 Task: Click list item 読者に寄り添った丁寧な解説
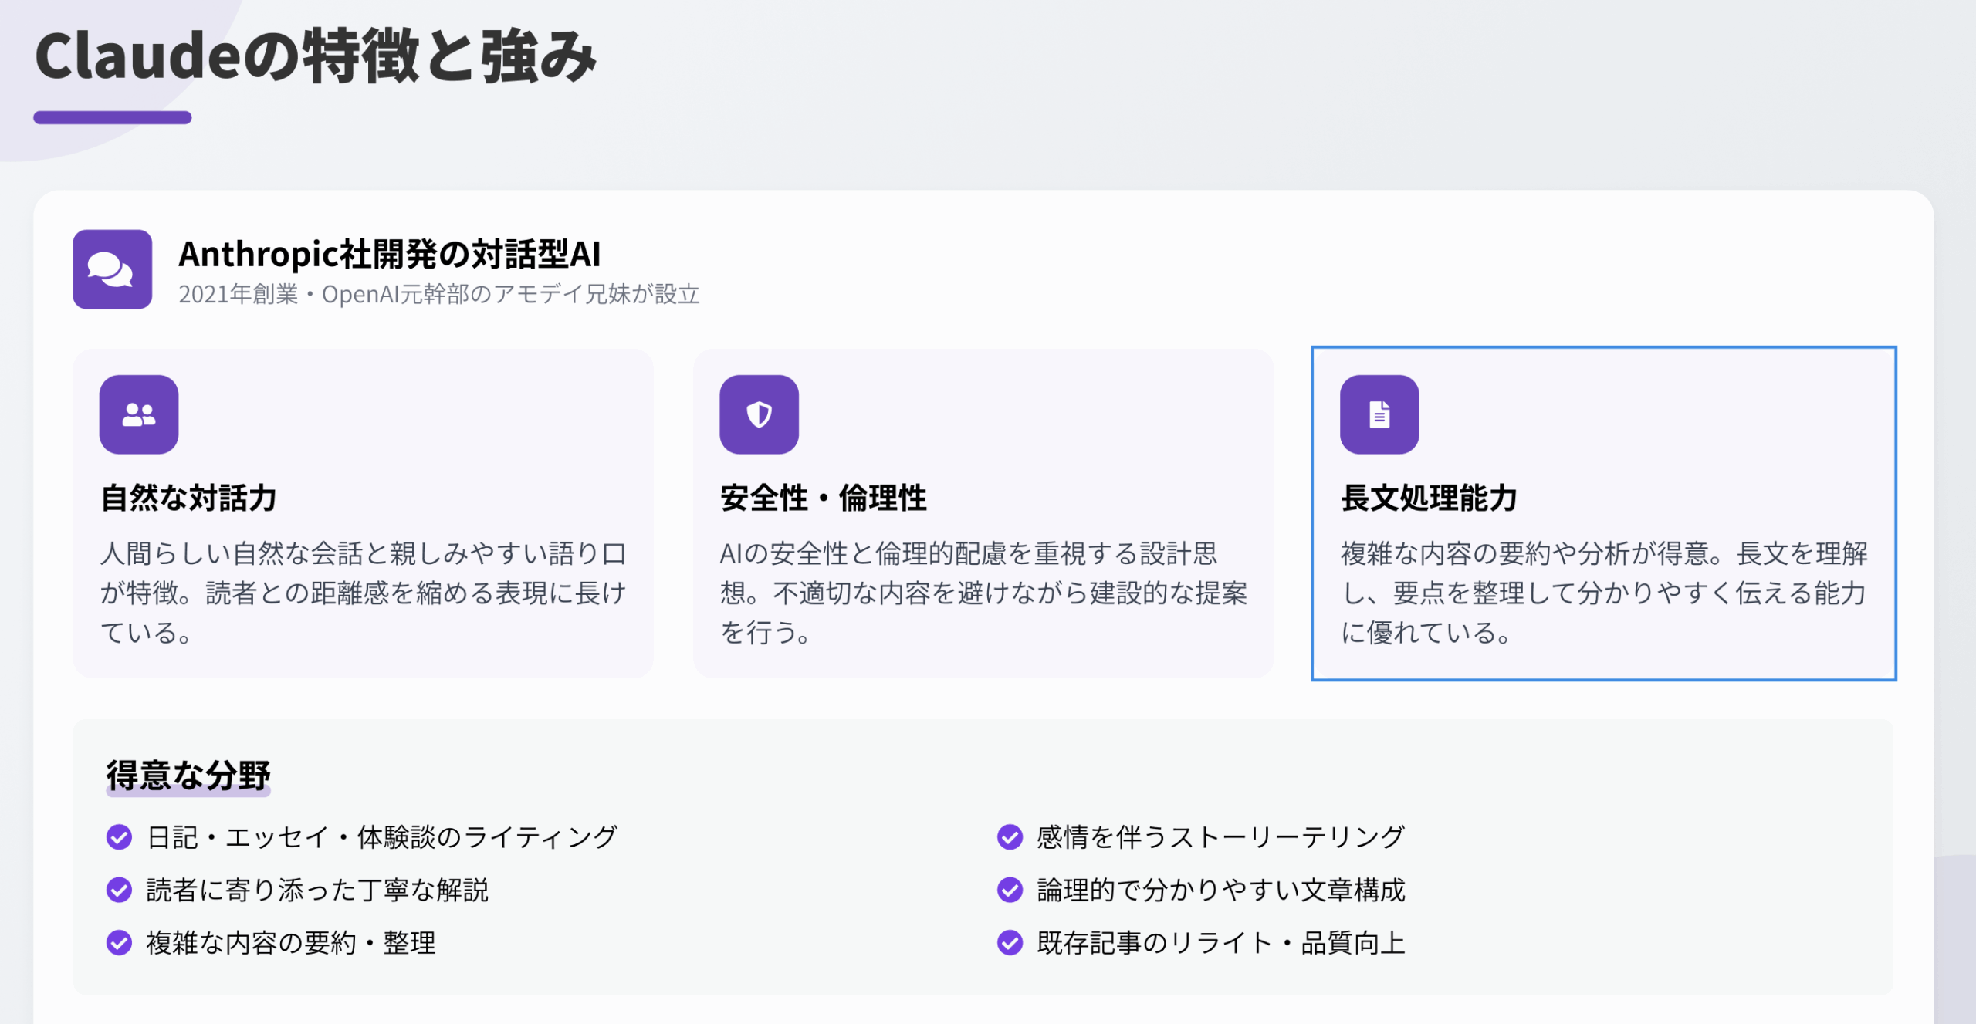click(317, 890)
